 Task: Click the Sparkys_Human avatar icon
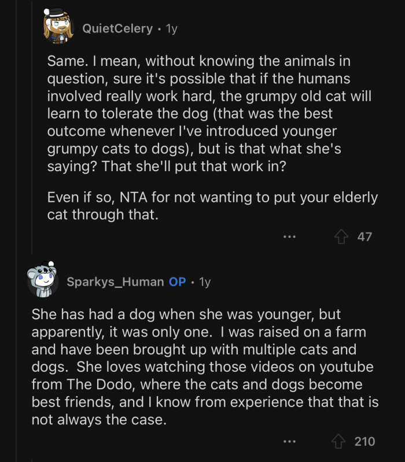[x=42, y=282]
